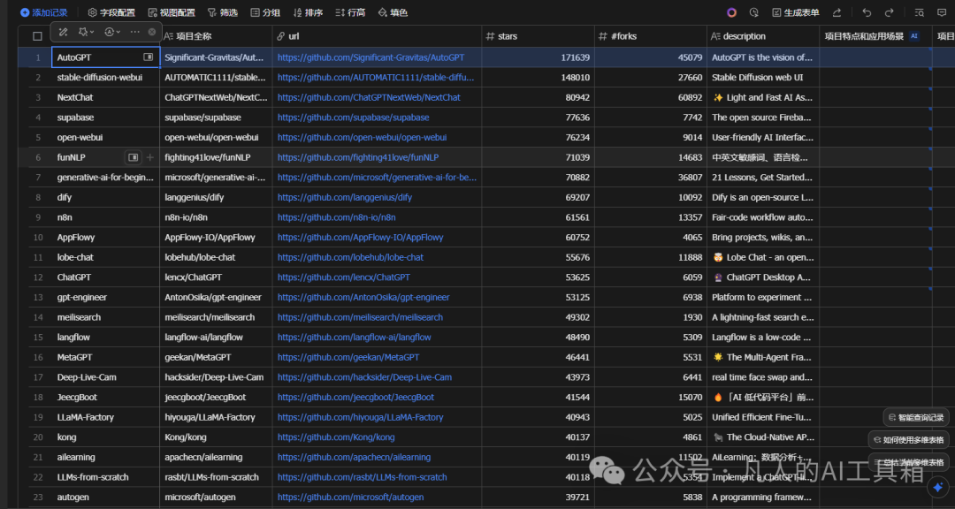
Task: Click the colorful ring AI assistant icon
Action: point(732,12)
